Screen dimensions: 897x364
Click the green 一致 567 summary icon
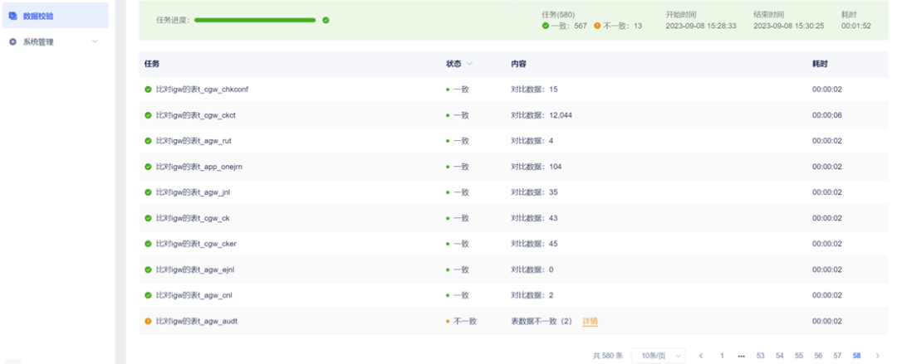546,26
